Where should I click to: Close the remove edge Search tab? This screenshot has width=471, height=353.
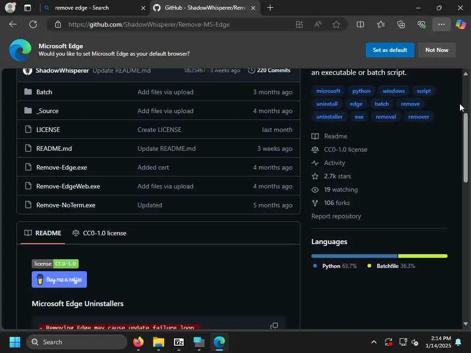[144, 8]
